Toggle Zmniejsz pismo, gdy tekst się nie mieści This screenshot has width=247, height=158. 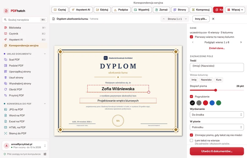tap(191, 135)
